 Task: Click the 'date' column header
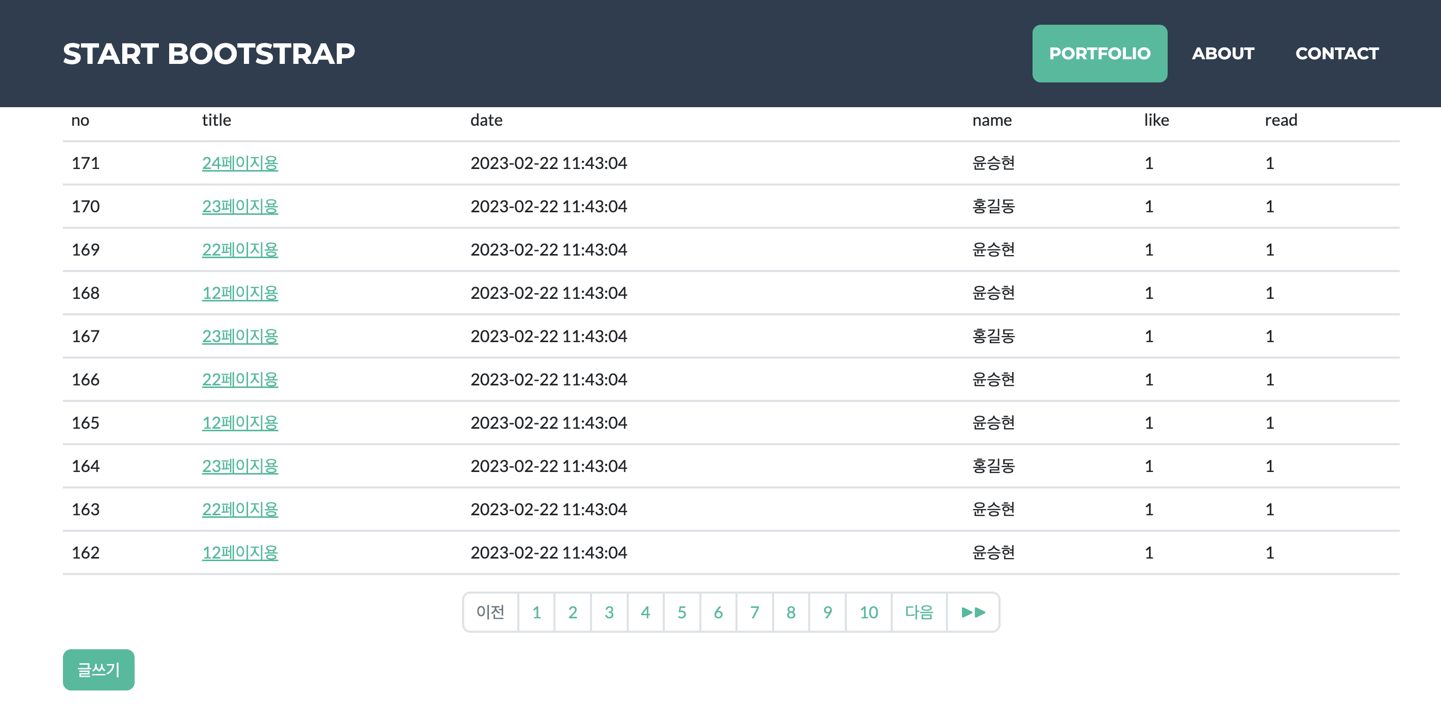coord(486,120)
